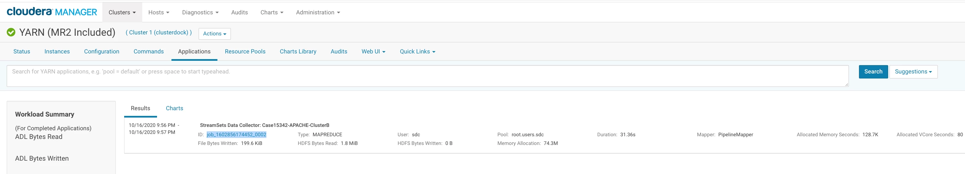Open the Hosts dropdown menu
Viewport: 965px width, 174px height.
pos(159,12)
